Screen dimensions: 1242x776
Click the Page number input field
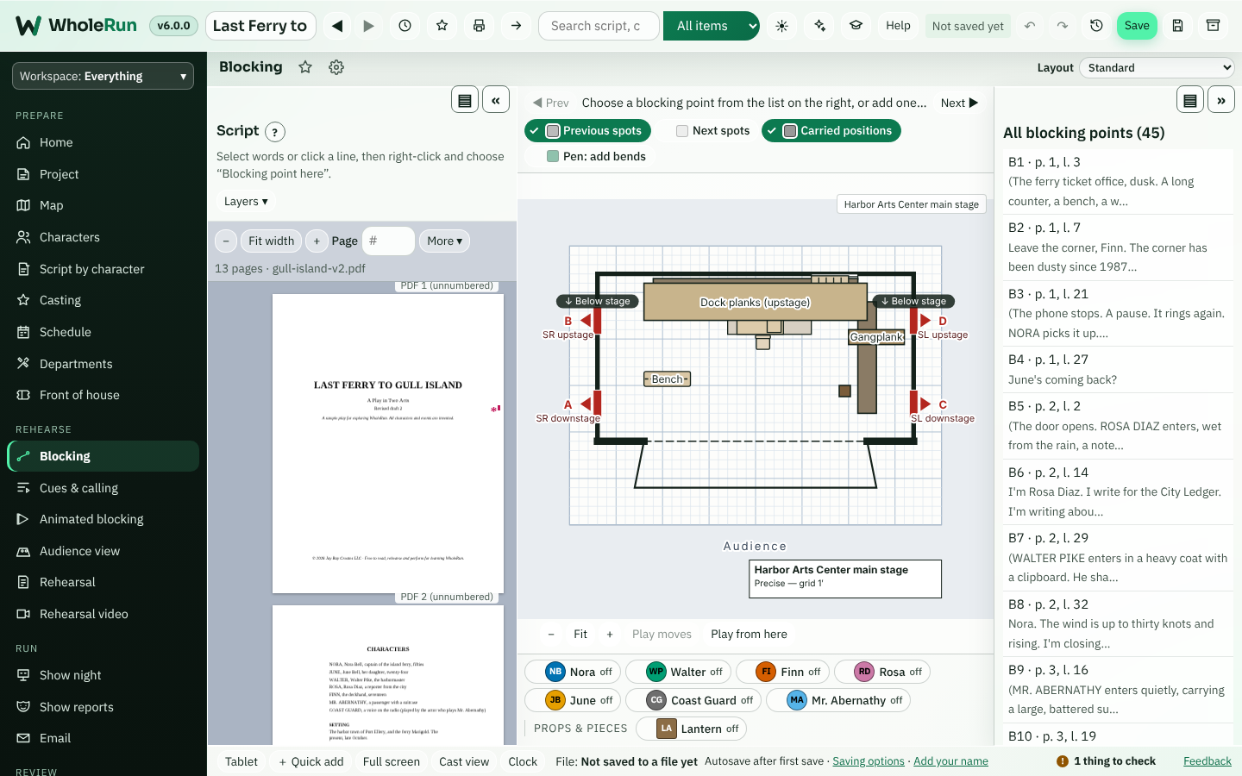388,241
